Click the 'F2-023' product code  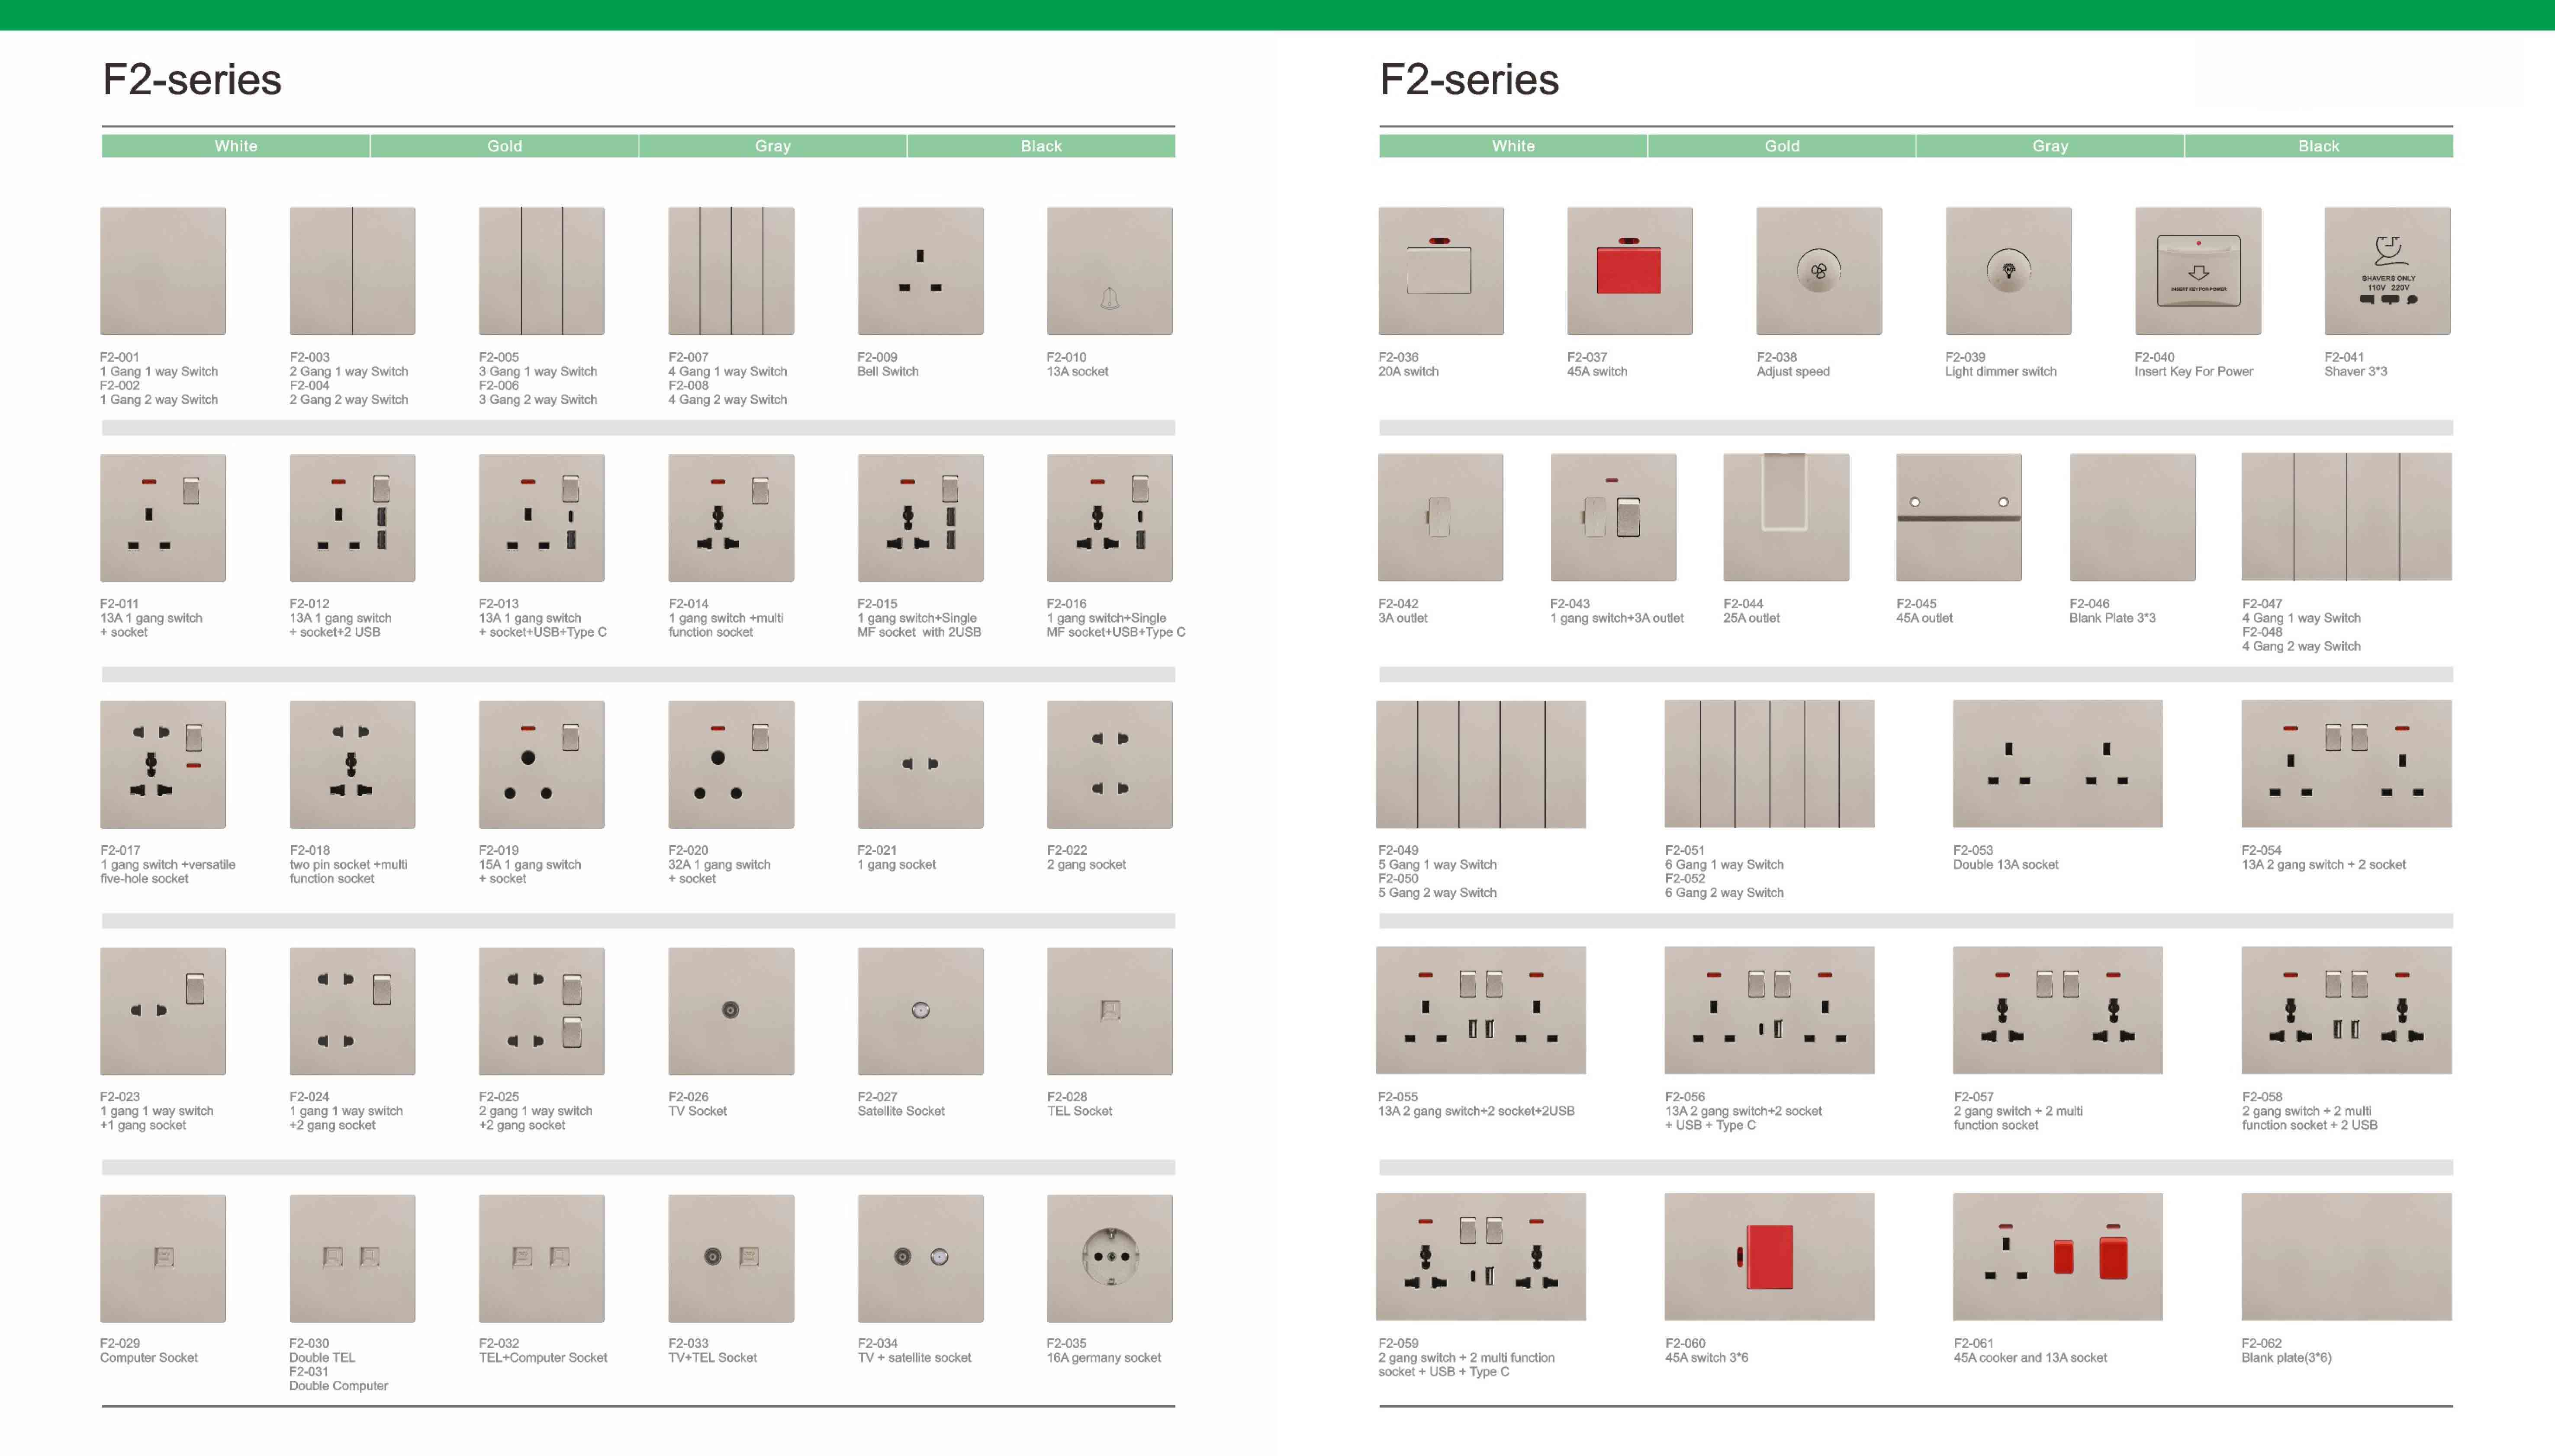(119, 1097)
